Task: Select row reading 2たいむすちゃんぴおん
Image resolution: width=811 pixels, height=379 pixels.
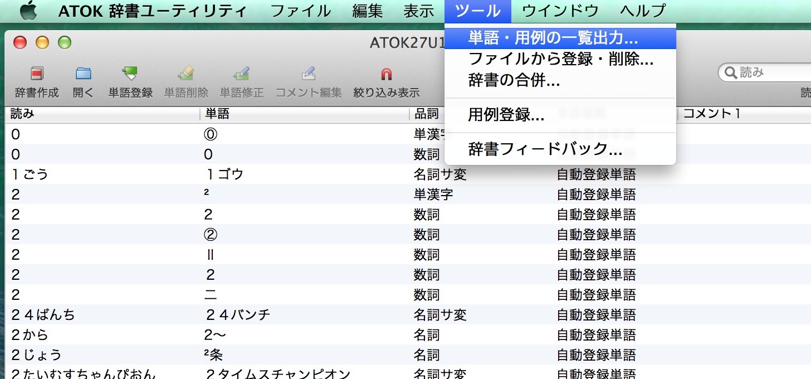Action: tap(408, 372)
